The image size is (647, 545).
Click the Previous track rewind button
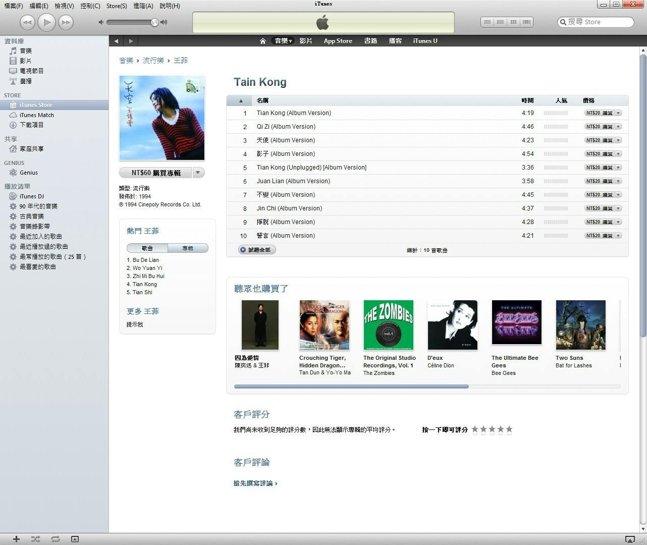pyautogui.click(x=27, y=22)
